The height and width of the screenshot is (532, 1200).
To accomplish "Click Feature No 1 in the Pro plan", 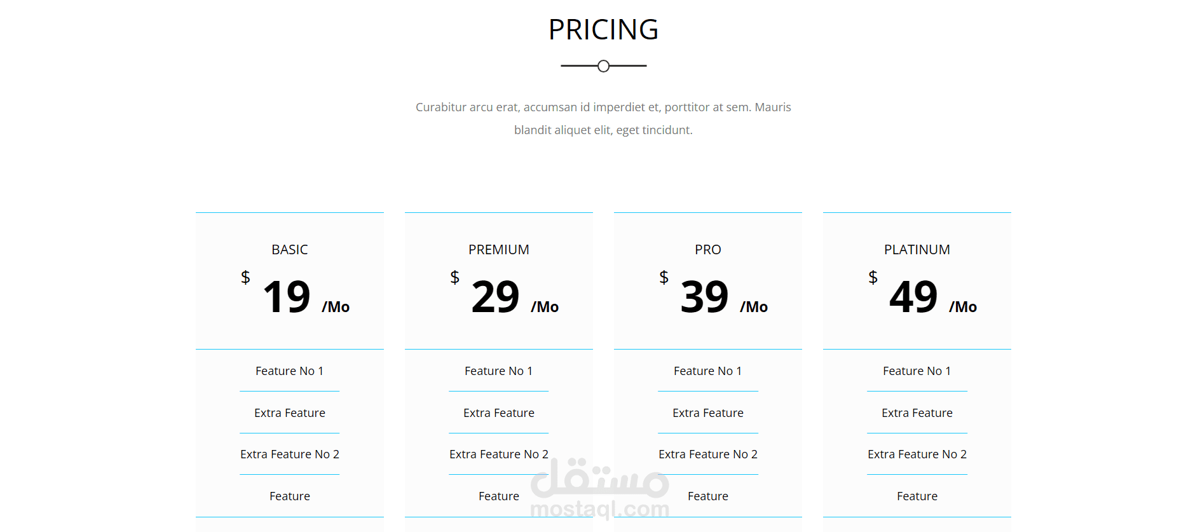I will 708,371.
